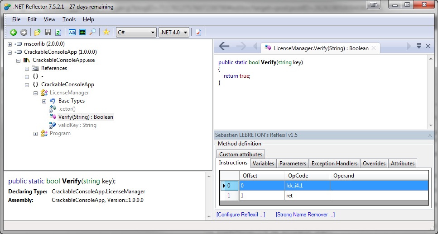Select the Program class in the tree
Image resolution: width=438 pixels, height=234 pixels.
tap(60, 133)
